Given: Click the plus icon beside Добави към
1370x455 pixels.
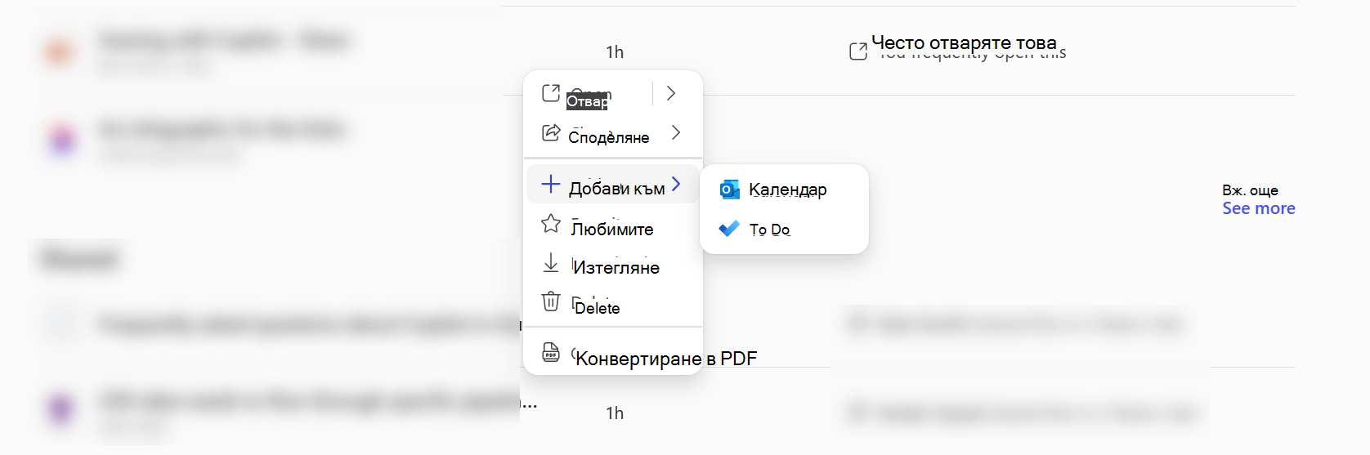Looking at the screenshot, I should coord(551,184).
